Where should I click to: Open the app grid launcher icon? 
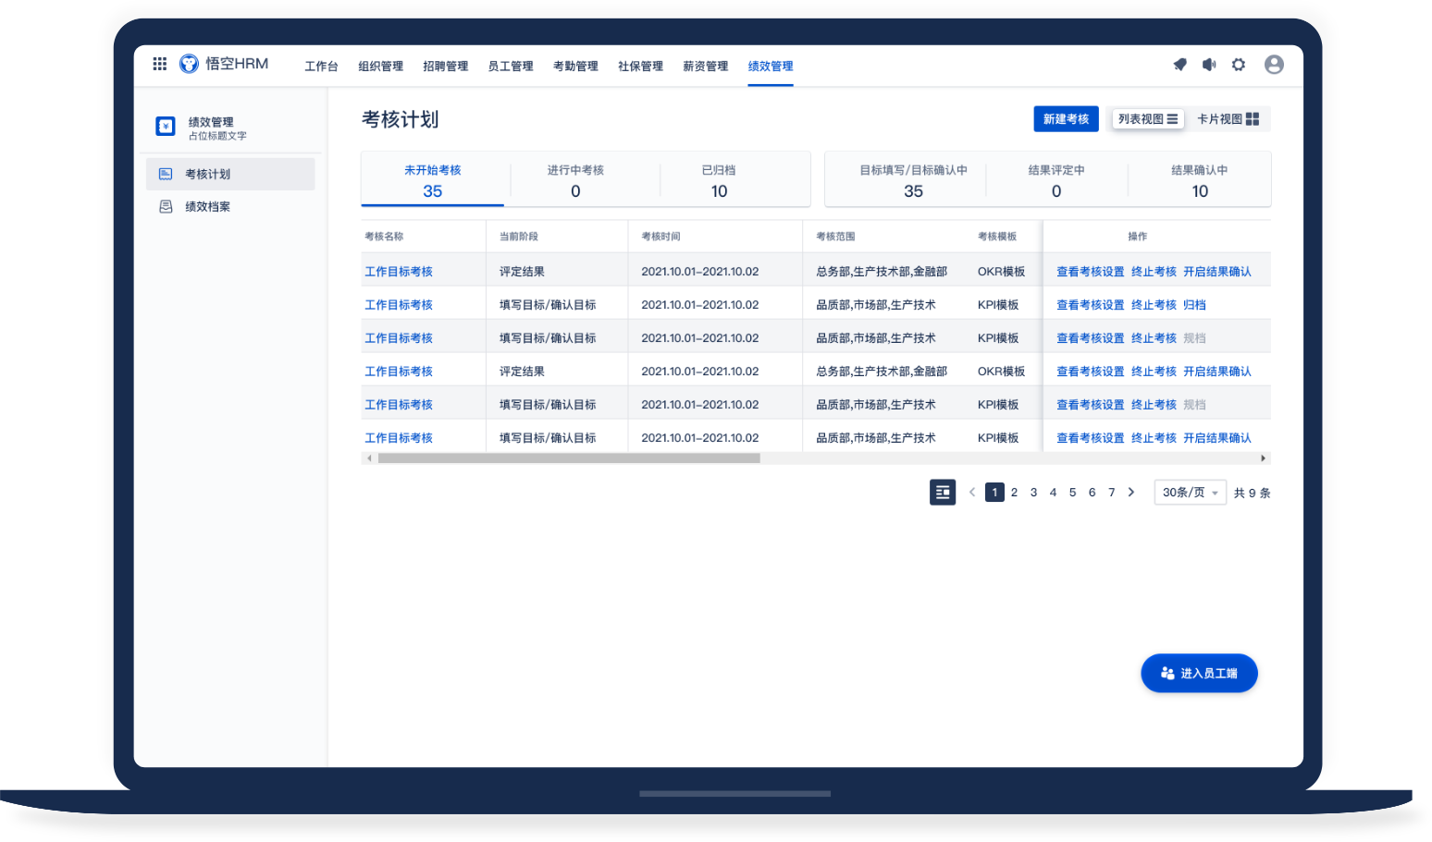click(x=160, y=64)
